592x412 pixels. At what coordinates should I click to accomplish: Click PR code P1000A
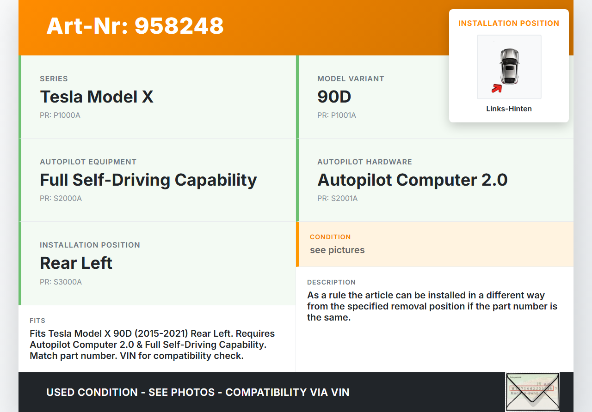(x=60, y=115)
